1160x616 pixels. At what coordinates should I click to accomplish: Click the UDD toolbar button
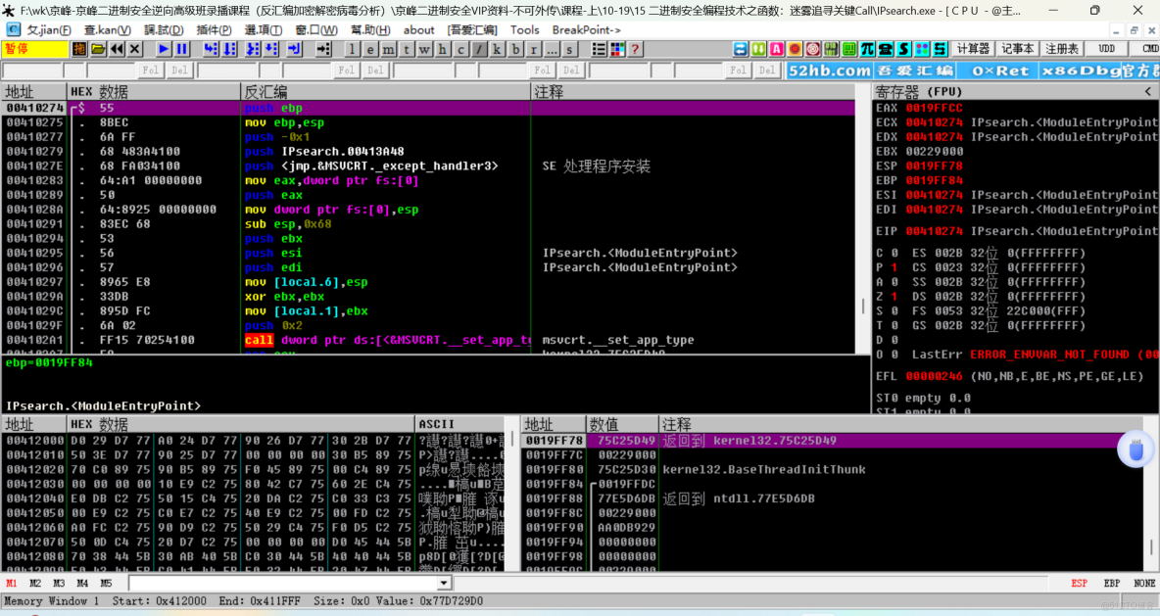point(1107,49)
